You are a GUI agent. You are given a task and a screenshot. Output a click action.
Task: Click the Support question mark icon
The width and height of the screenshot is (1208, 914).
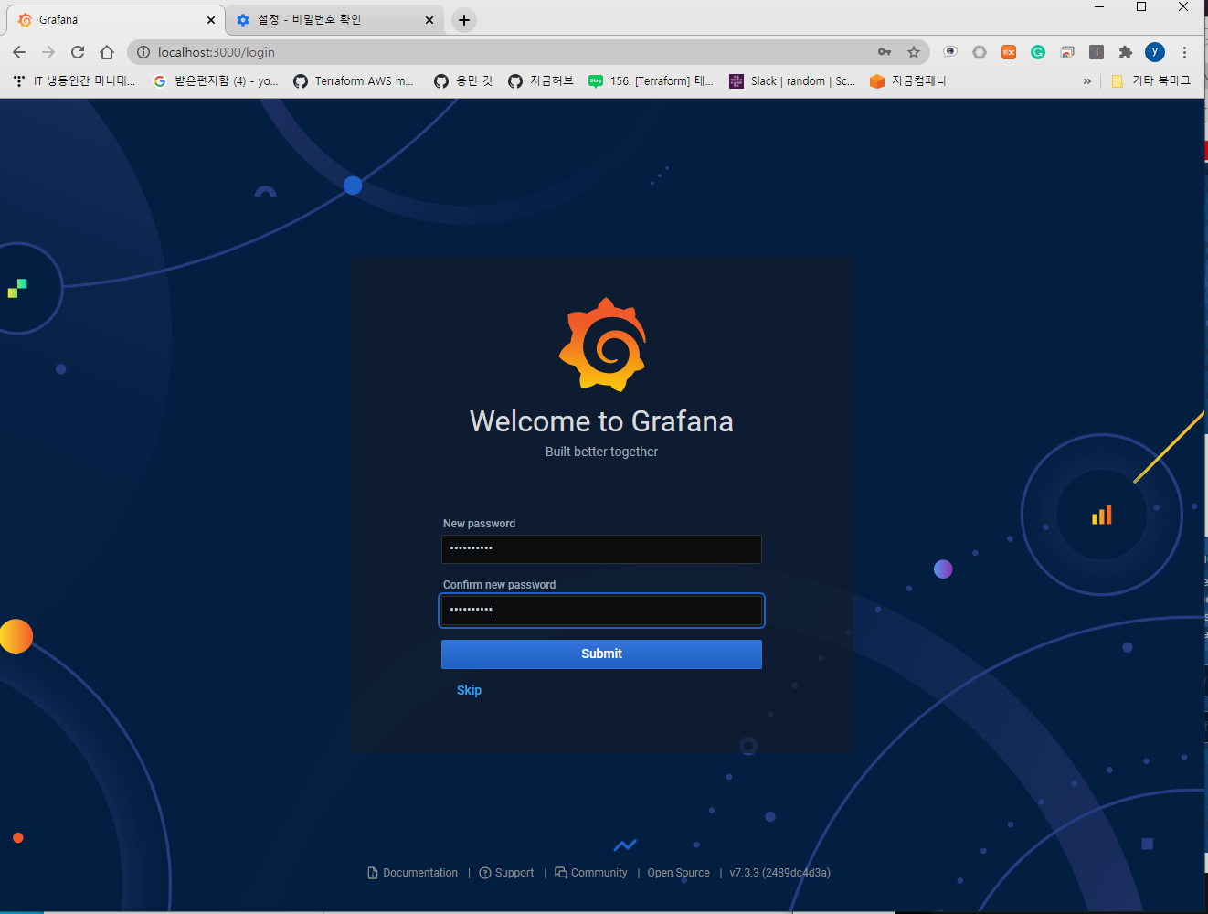click(x=485, y=873)
